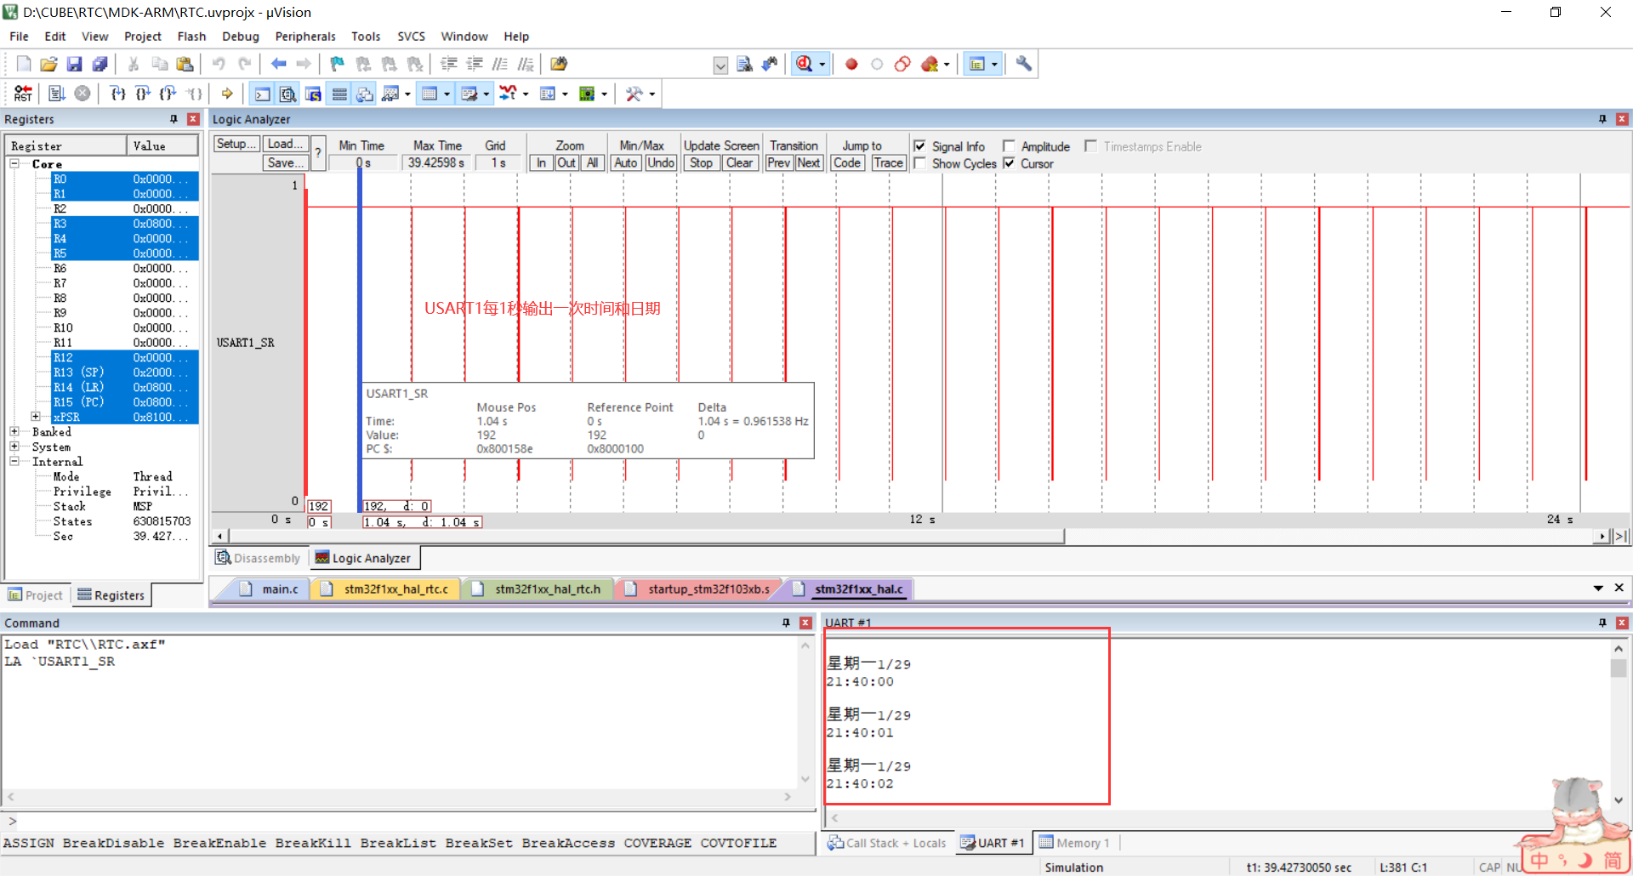Screen dimensions: 1633x876
Task: Toggle the Command window icon
Action: point(263,94)
